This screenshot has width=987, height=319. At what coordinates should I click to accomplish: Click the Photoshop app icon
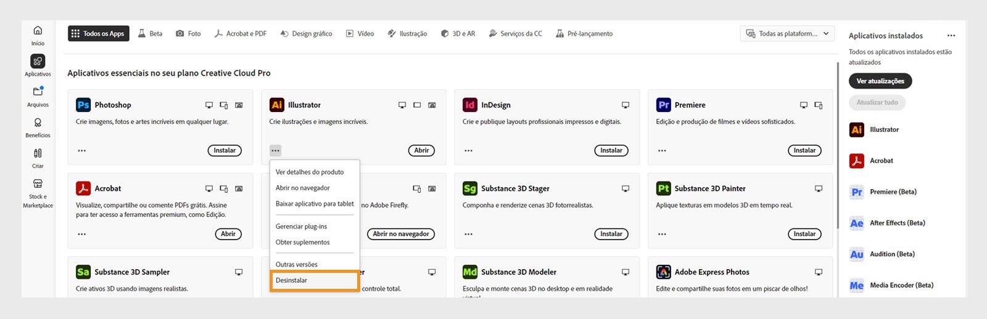pos(83,105)
